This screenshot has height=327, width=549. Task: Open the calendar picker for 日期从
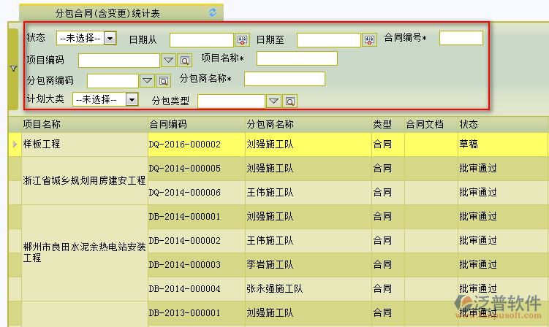click(x=243, y=40)
